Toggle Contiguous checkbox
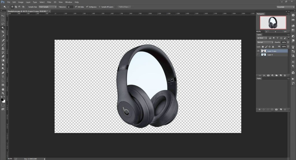296x160 pixels. click(87, 7)
